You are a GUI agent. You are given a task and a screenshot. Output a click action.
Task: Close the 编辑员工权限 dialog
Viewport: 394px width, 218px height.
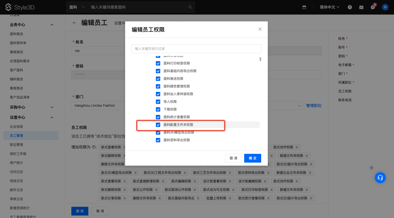pyautogui.click(x=260, y=29)
